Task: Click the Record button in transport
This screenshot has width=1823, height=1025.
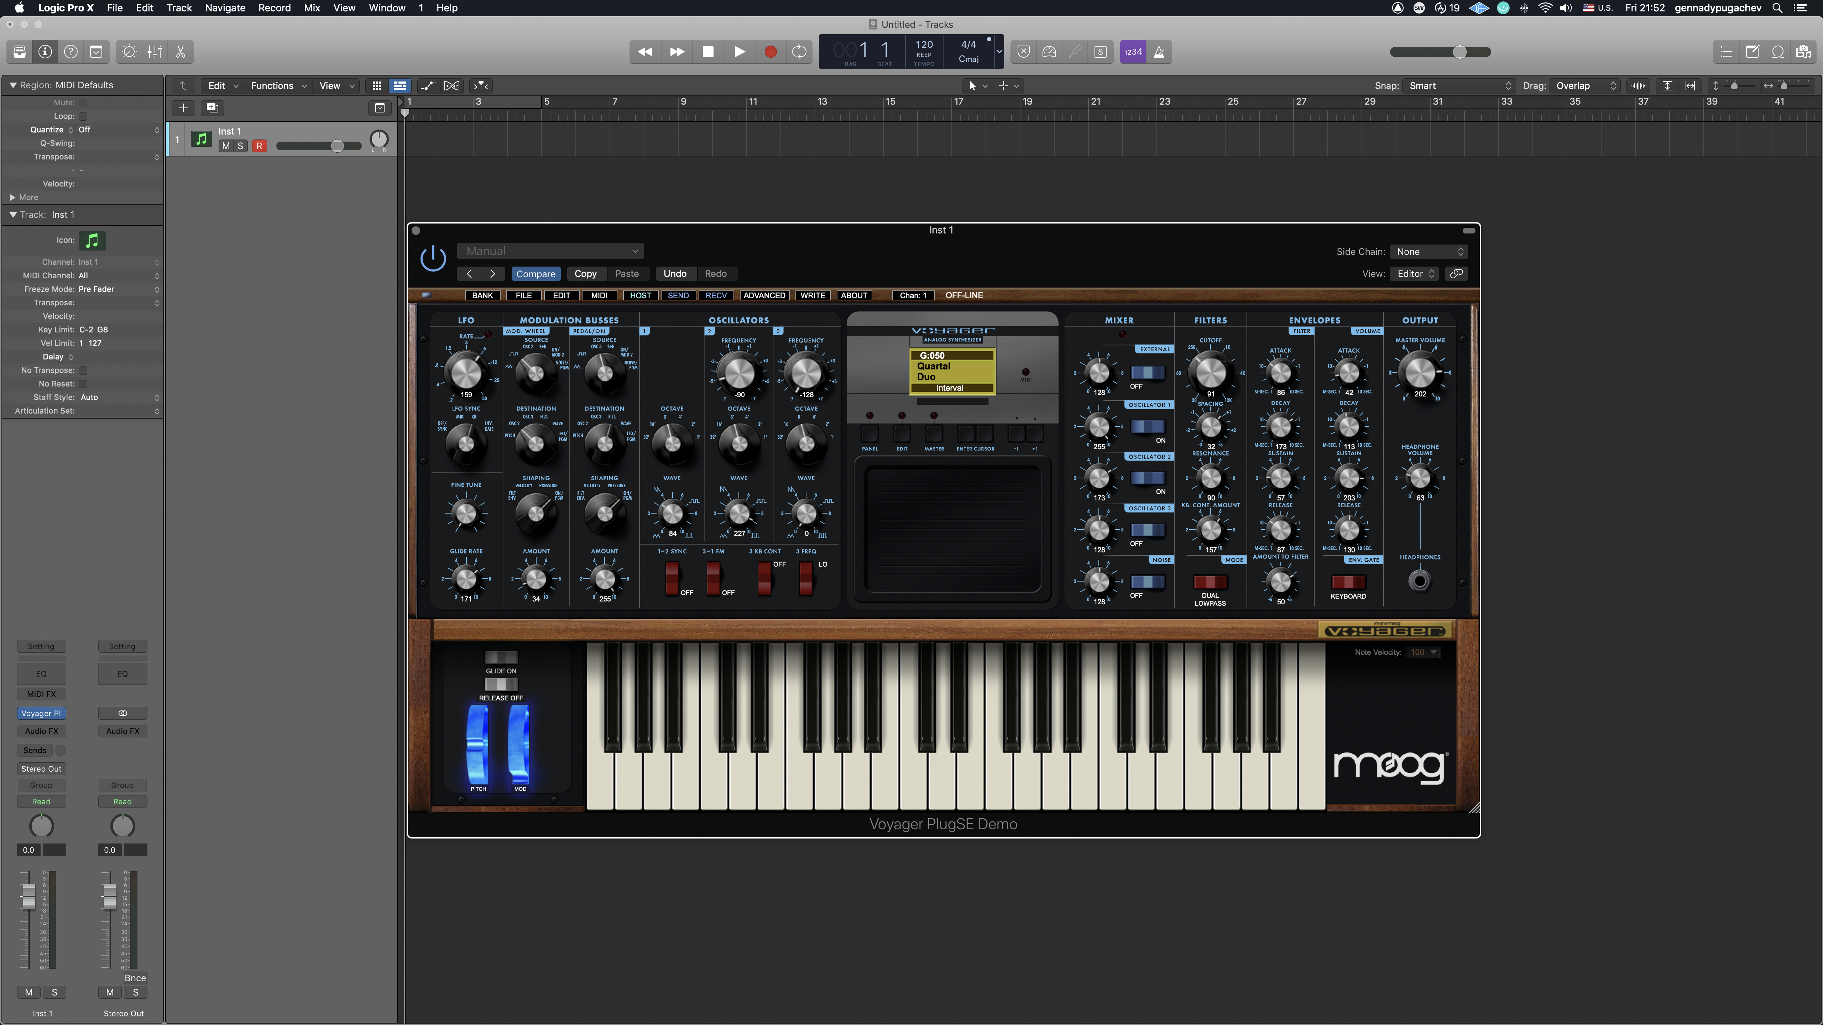Action: [x=770, y=52]
